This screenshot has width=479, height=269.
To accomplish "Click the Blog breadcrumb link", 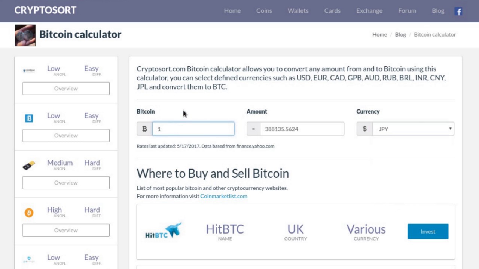I will click(x=400, y=34).
